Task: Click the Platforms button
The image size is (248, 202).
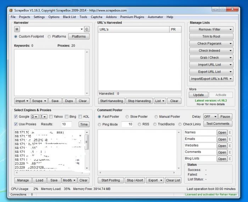Action: coord(79,36)
